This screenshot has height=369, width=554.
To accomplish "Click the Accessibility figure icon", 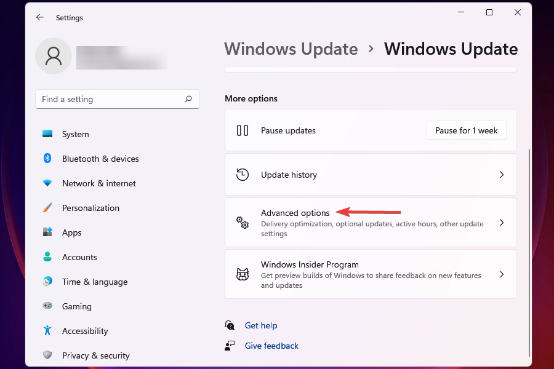I will point(47,330).
